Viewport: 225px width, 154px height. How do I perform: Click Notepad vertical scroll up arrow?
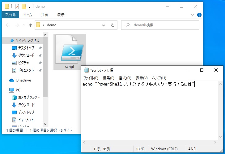coord(221,84)
